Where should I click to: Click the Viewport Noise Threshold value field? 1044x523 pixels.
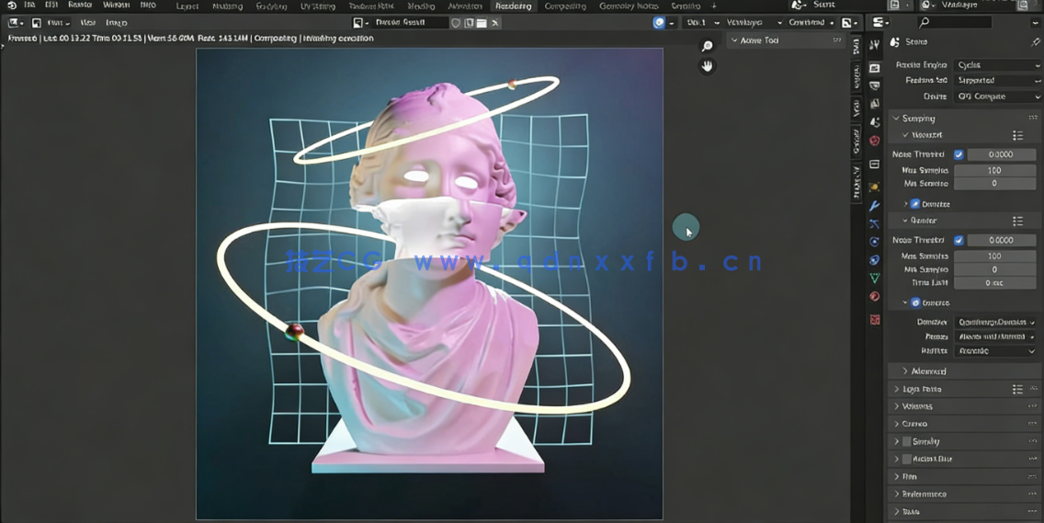click(1002, 153)
